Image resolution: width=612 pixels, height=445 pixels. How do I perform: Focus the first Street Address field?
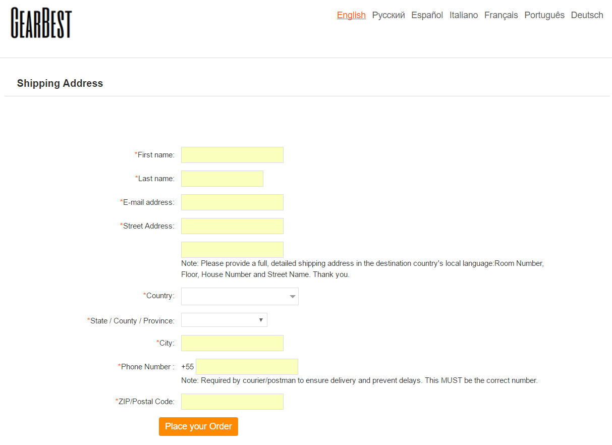232,226
